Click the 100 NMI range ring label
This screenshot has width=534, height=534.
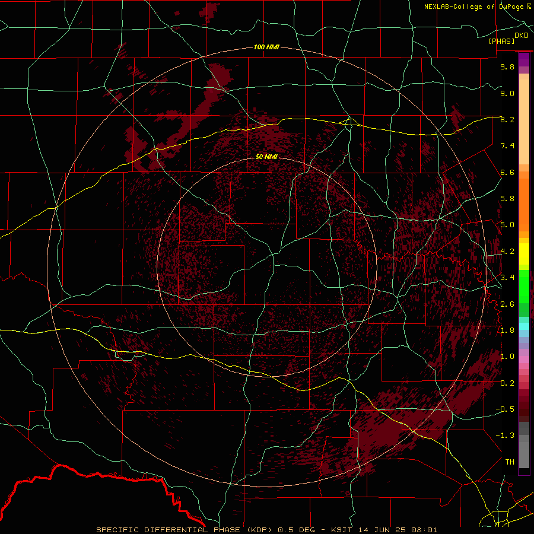pos(266,47)
